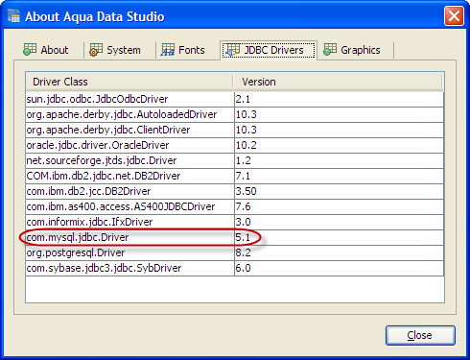The width and height of the screenshot is (470, 360).
Task: Click version 3.50 of DB2Driver
Action: pyautogui.click(x=247, y=191)
